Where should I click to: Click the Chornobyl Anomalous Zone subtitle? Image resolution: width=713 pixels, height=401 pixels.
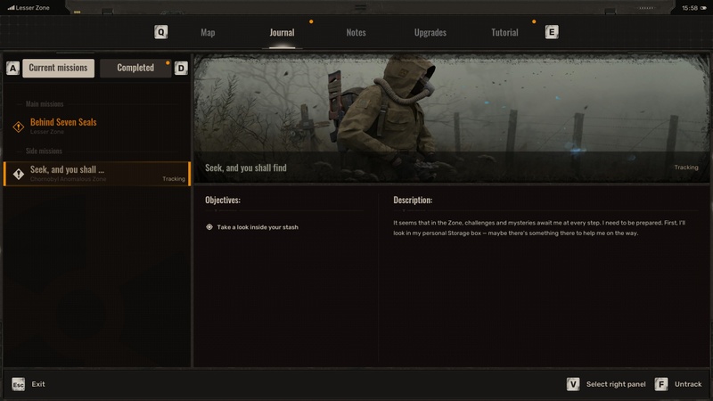[x=69, y=179]
